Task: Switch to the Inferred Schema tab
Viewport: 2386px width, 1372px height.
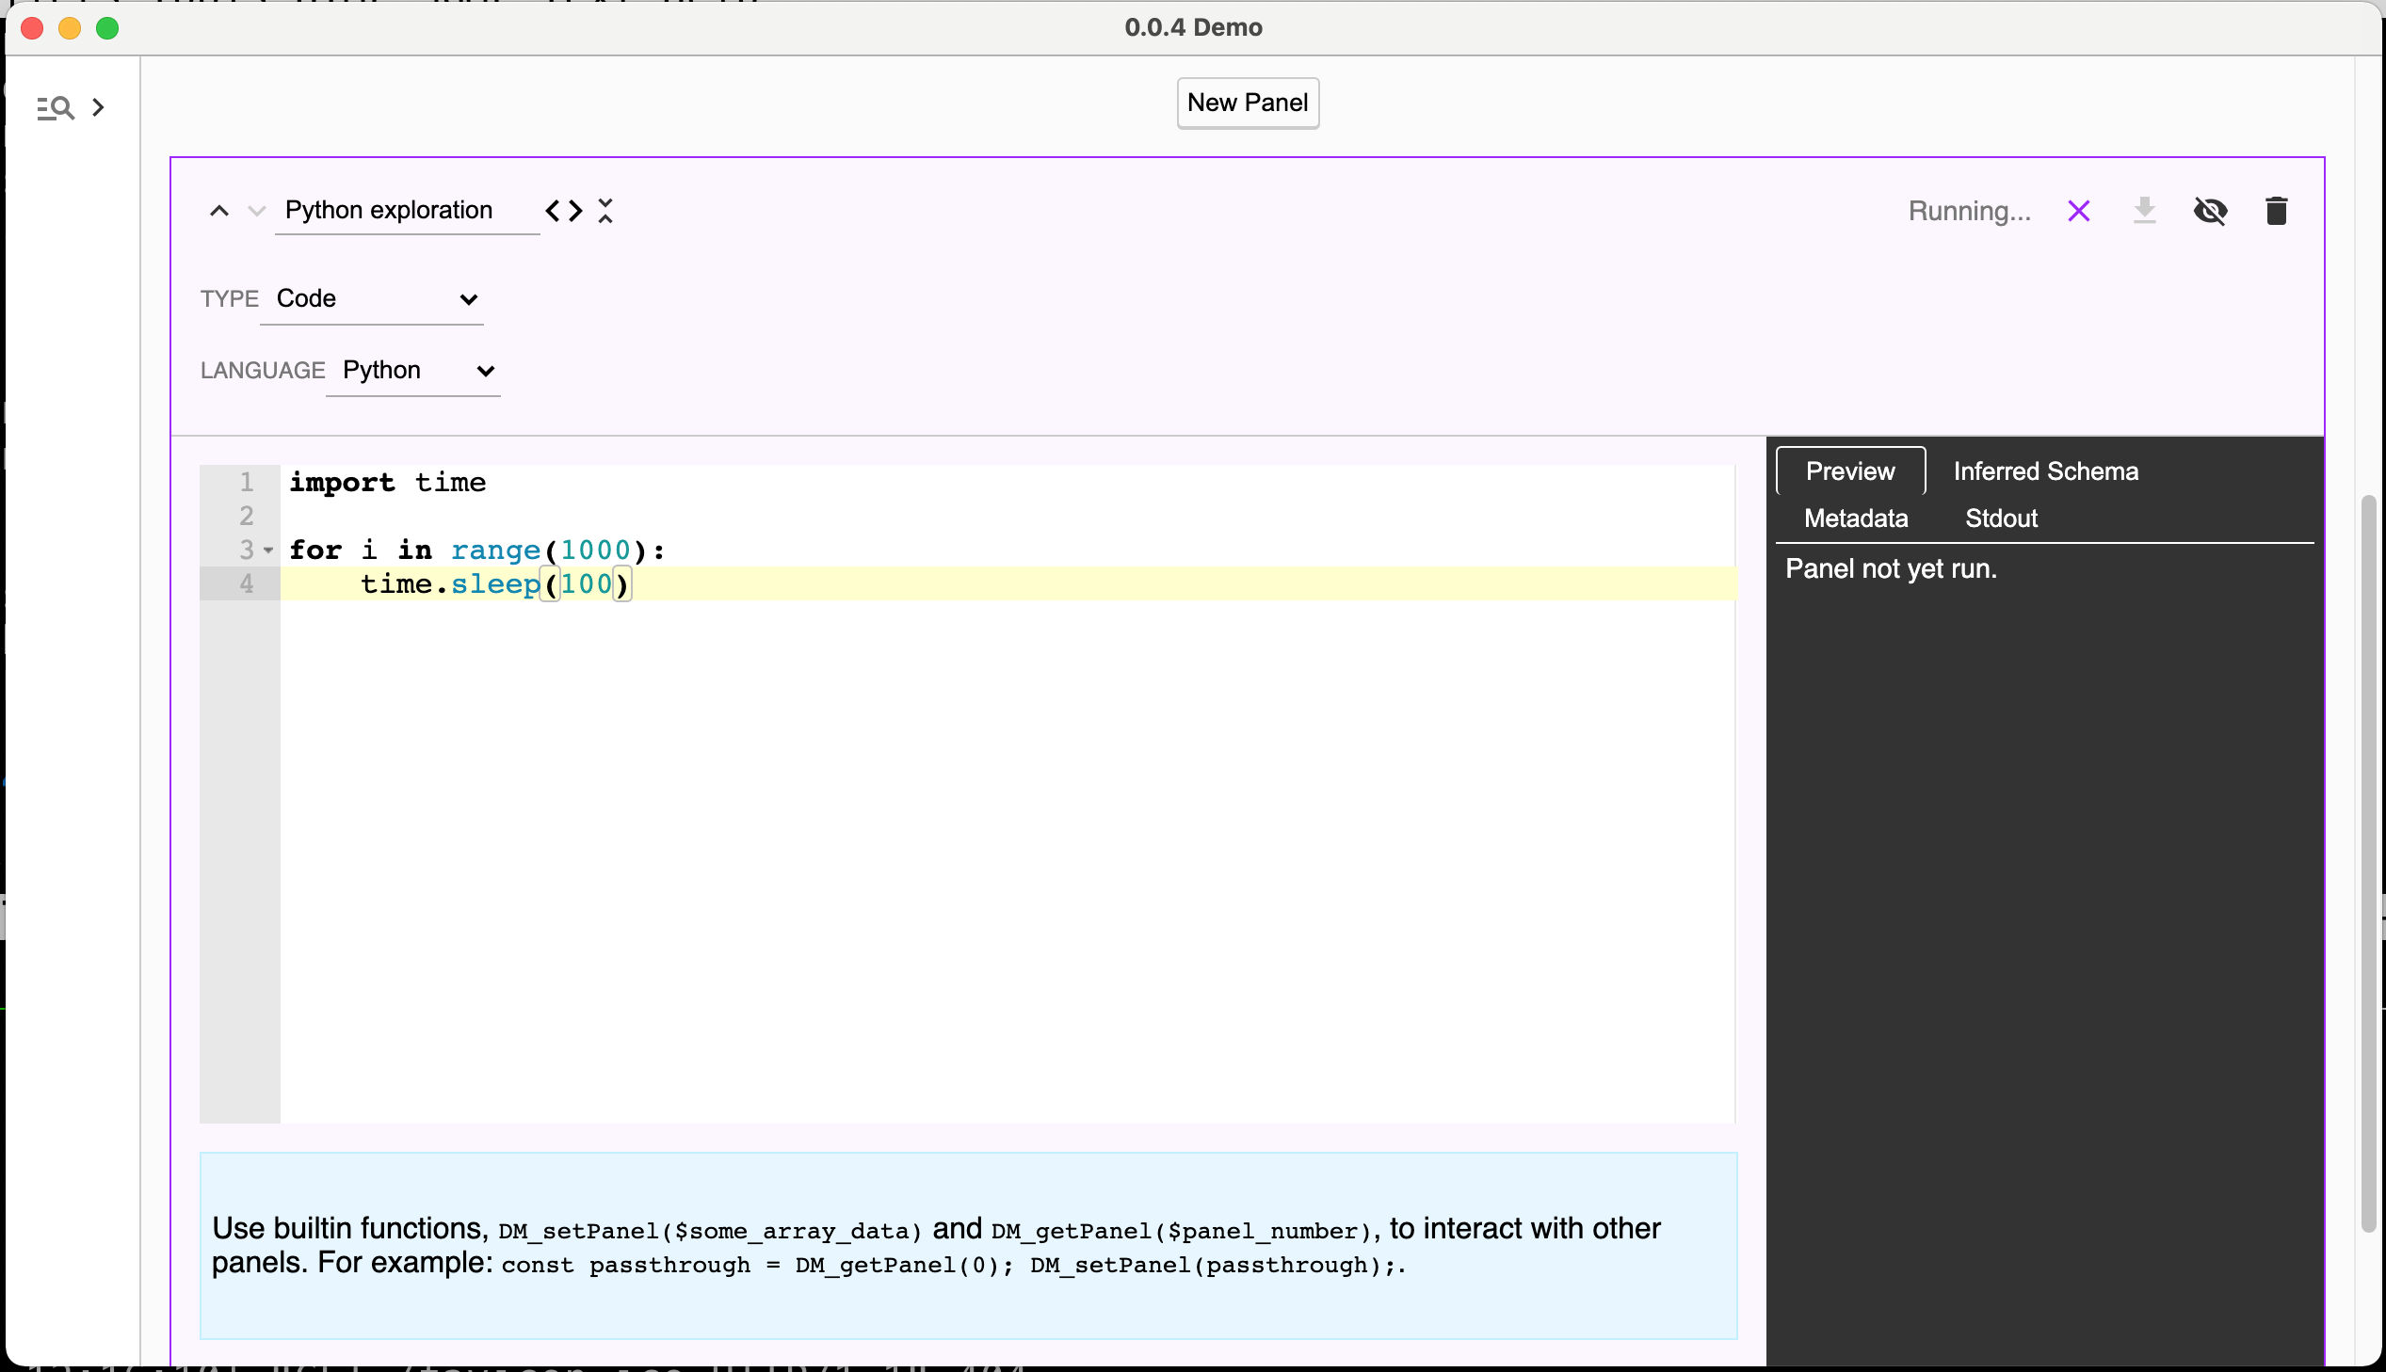Action: 2045,471
